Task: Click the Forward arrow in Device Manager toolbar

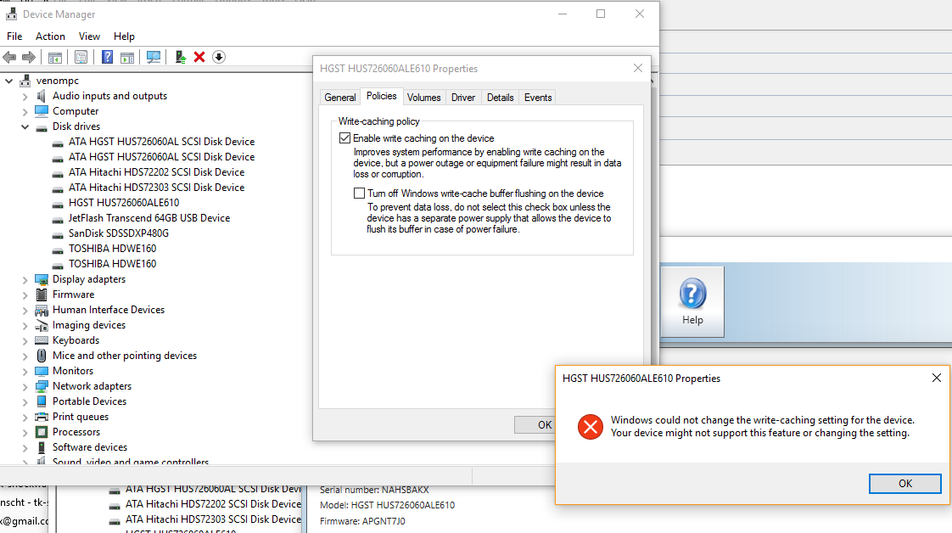Action: [x=29, y=57]
